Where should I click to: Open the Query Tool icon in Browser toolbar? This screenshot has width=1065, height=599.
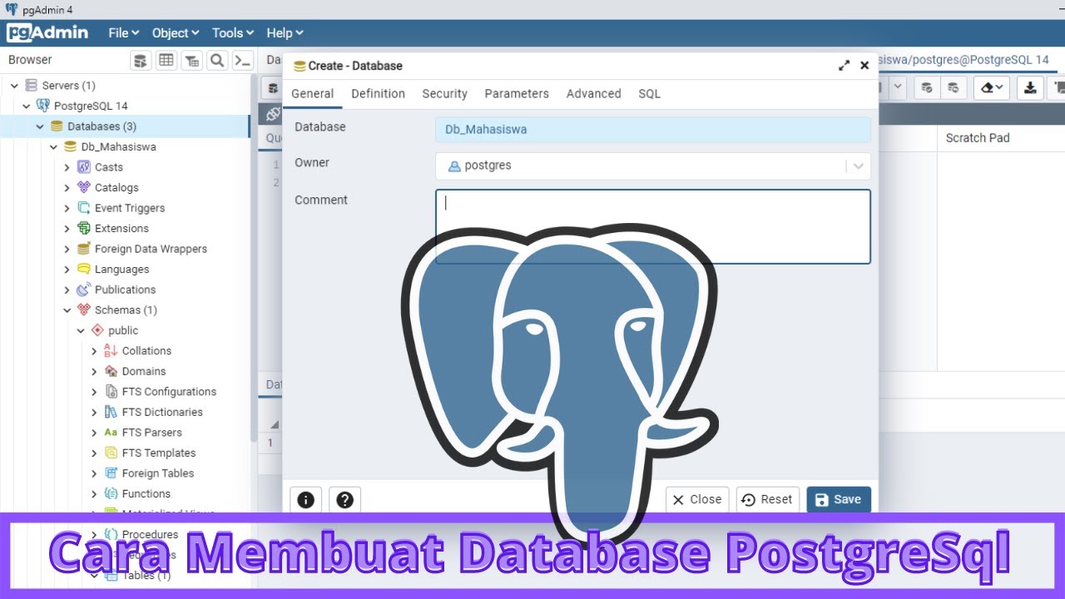141,60
